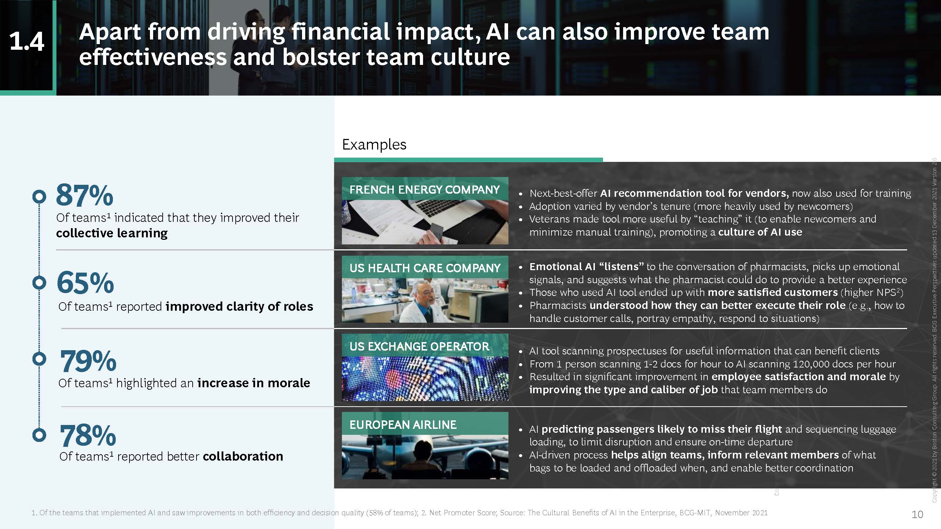Click the FRENCH ENERGY COMPANY label

click(x=424, y=189)
